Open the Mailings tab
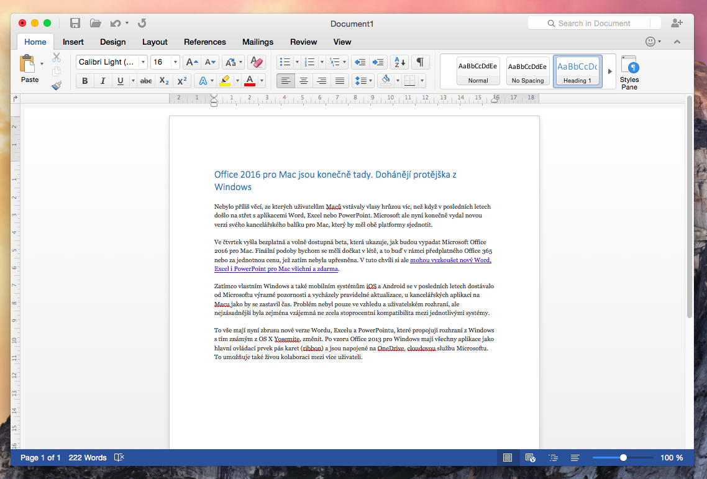This screenshot has height=479, width=707. (x=257, y=42)
